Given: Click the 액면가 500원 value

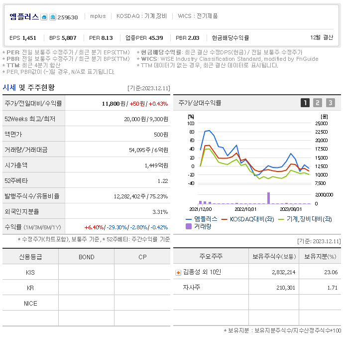Looking at the screenshot, I should (161, 135).
